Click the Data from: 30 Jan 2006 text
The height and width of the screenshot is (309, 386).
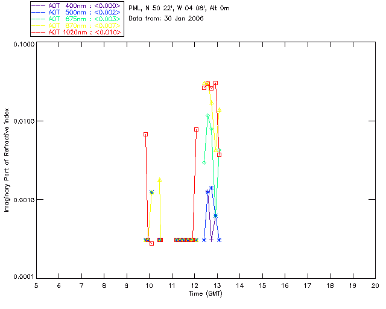pos(166,19)
